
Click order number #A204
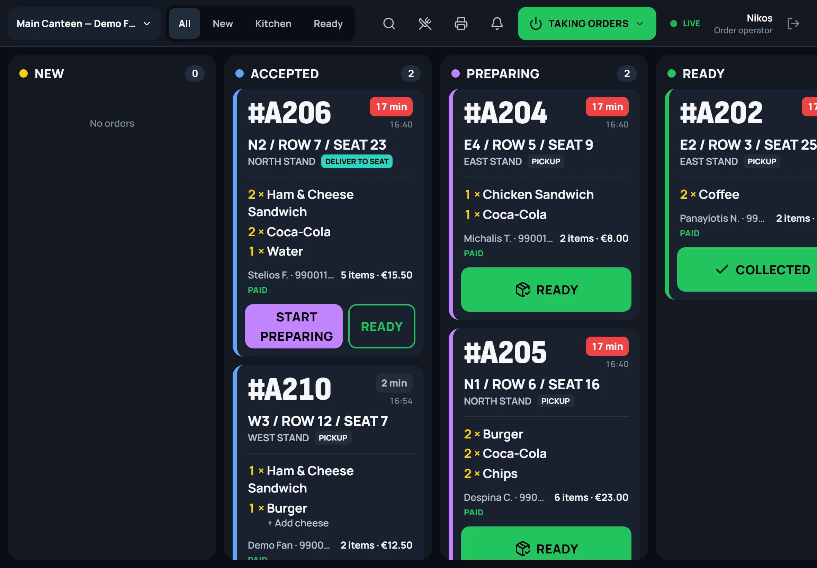point(505,113)
